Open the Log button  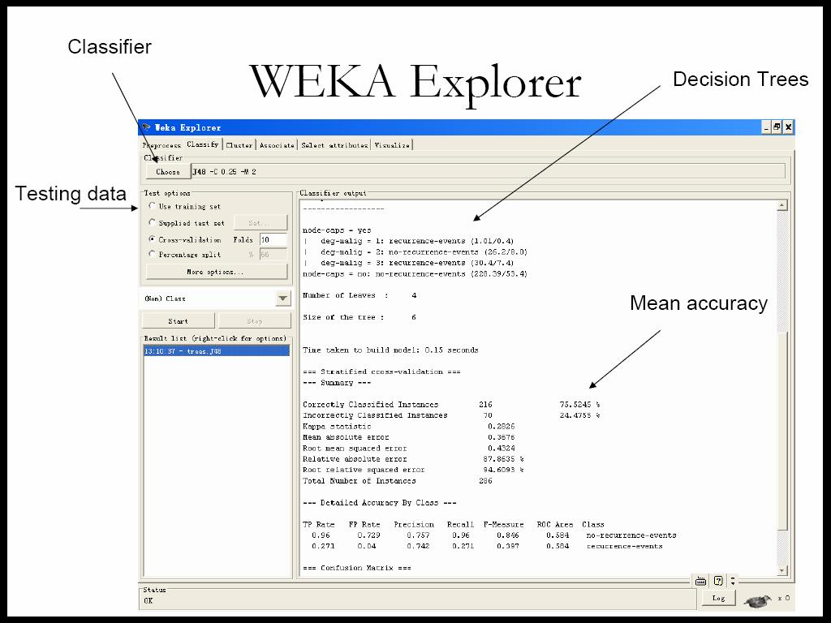click(719, 598)
